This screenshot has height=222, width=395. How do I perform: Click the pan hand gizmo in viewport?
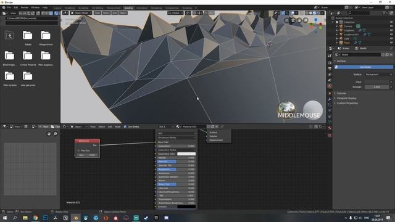pos(299,20)
